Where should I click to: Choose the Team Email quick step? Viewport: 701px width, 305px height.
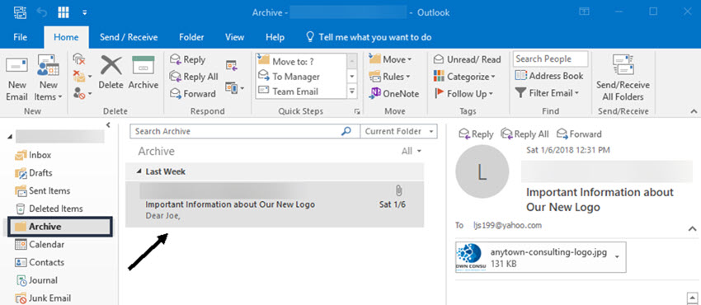pyautogui.click(x=301, y=91)
